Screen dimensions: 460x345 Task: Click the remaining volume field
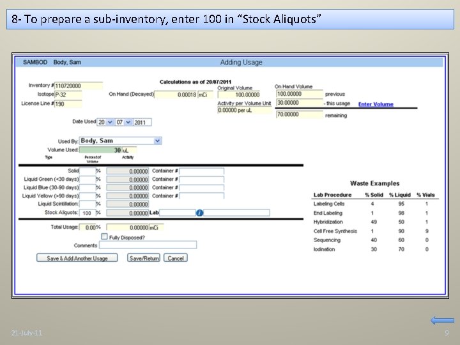coord(299,114)
